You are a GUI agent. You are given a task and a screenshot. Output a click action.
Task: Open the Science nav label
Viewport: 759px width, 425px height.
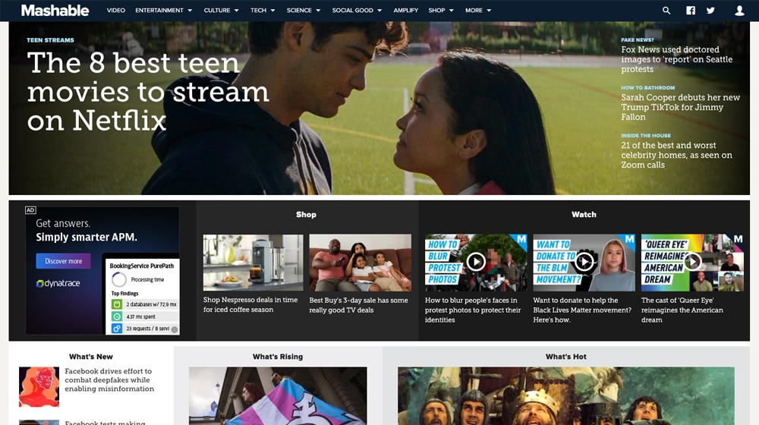pos(299,10)
